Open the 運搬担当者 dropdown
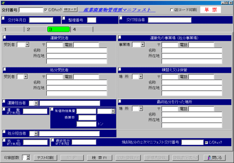The width and height of the screenshot is (234, 163). click(x=36, y=103)
